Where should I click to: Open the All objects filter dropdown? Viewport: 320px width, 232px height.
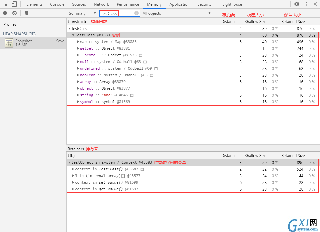tap(177, 13)
